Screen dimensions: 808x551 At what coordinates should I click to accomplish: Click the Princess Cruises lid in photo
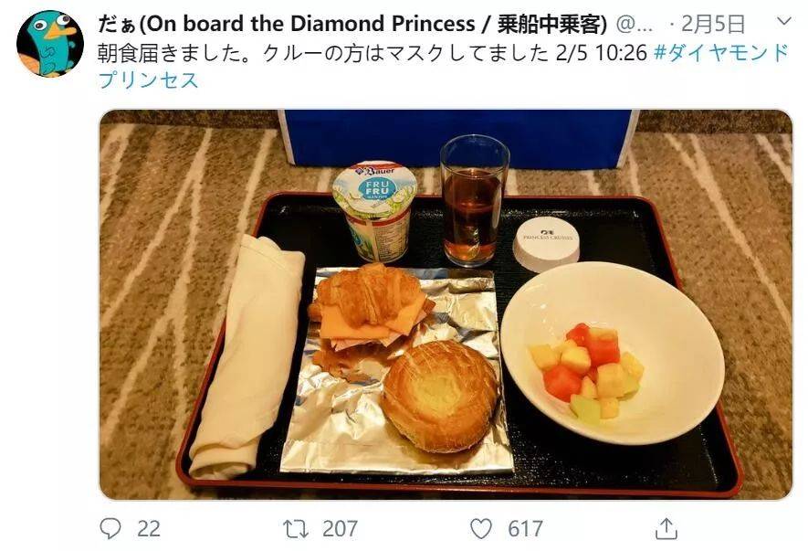tap(546, 243)
